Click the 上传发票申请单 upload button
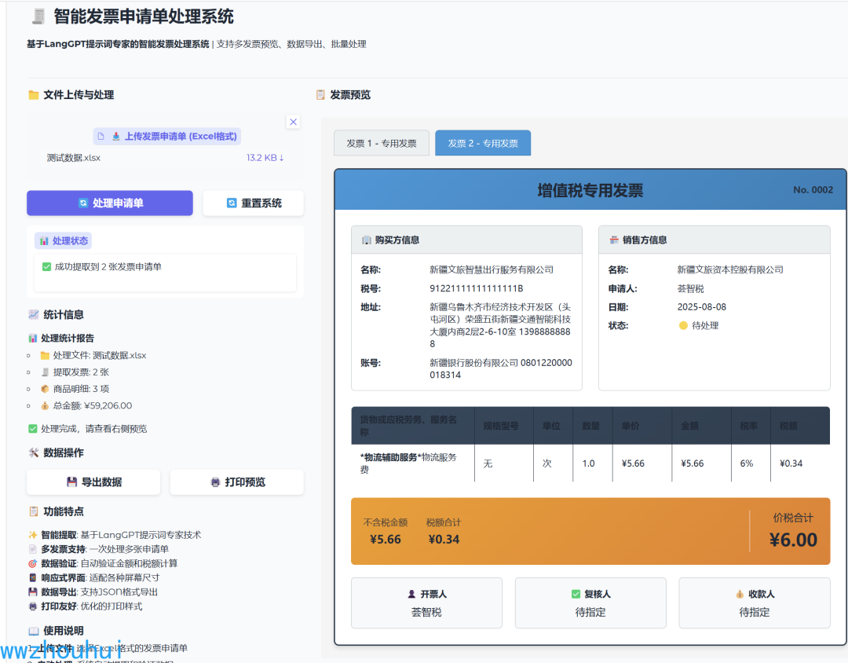Image resolution: width=848 pixels, height=663 pixels. (x=166, y=136)
